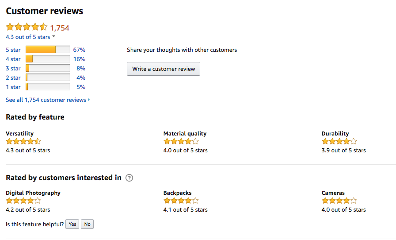Click the Write a customer review button

[x=164, y=69]
